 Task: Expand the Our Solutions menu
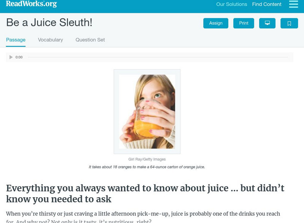click(231, 4)
